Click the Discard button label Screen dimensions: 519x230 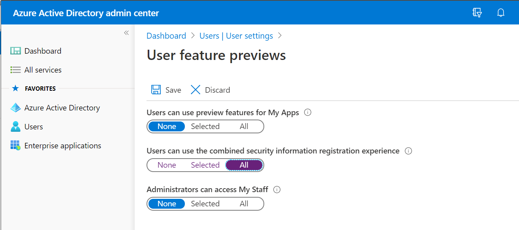[x=217, y=90]
